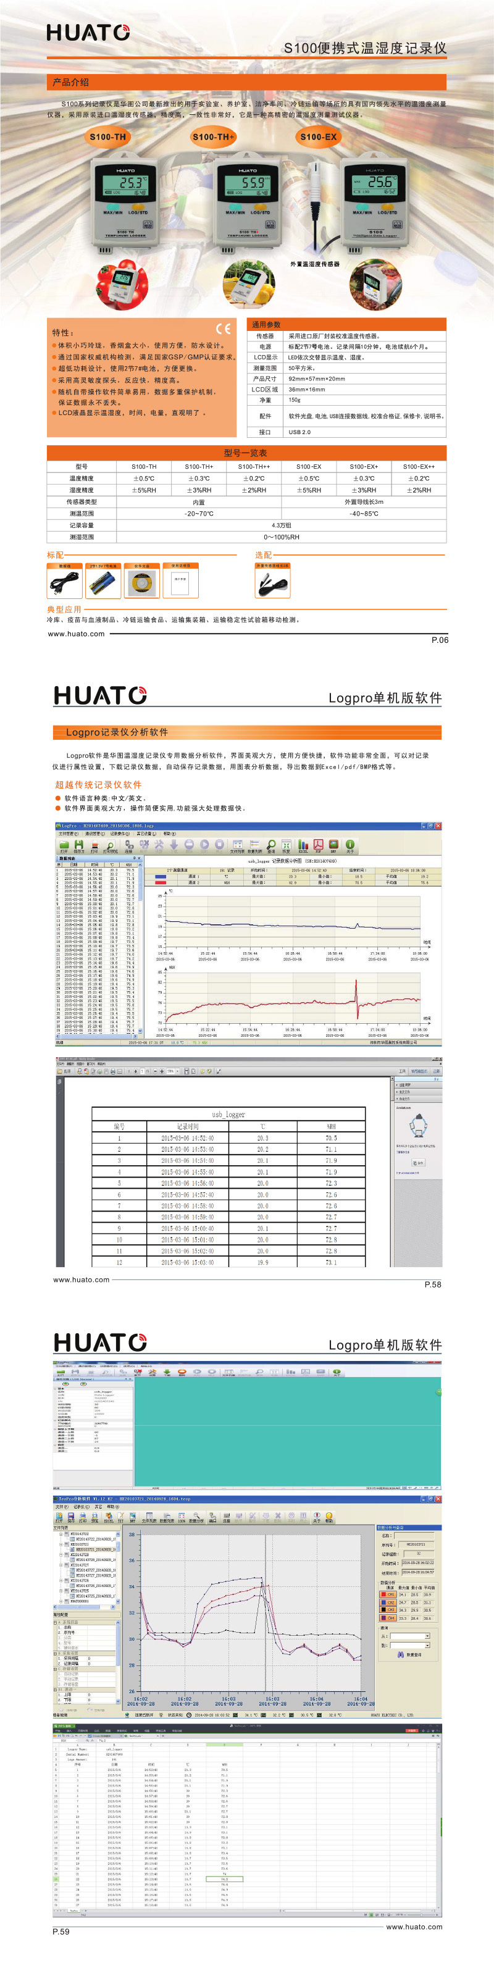Expand the HT20143722 node in TesPro file tree
This screenshot has width=494, height=1976.
click(x=61, y=1534)
